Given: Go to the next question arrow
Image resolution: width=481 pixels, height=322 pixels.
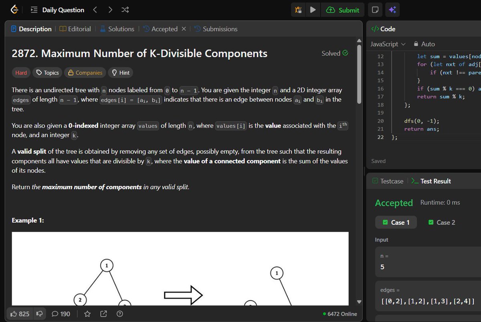Looking at the screenshot, I should [110, 10].
